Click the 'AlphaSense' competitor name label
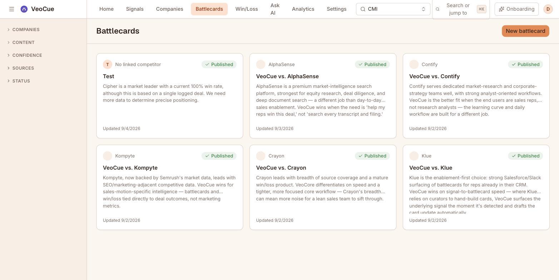The width and height of the screenshot is (559, 280). pyautogui.click(x=282, y=64)
